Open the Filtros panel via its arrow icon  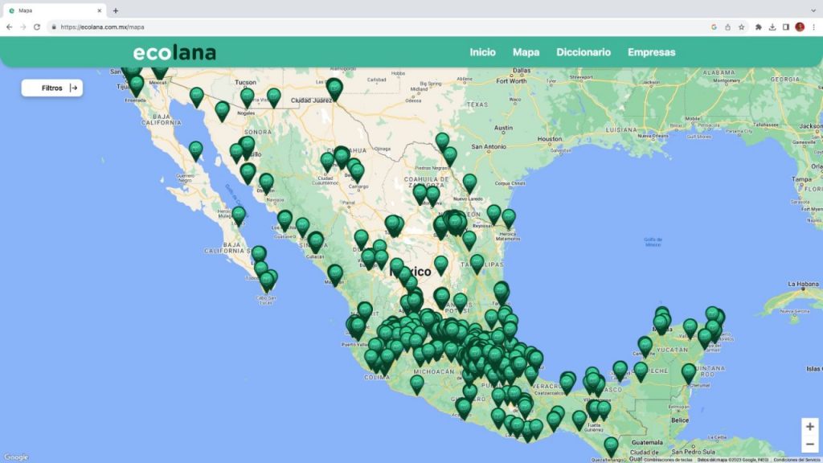tap(73, 88)
